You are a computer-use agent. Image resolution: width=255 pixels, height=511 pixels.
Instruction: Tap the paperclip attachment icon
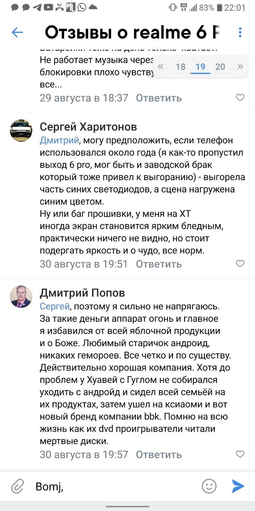(x=17, y=486)
